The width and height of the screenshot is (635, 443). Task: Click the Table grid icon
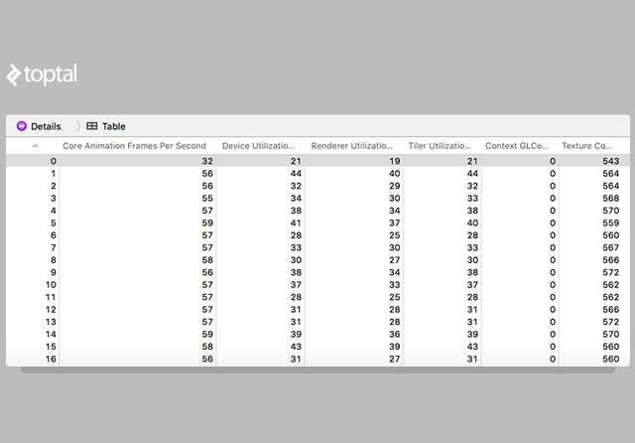92,126
